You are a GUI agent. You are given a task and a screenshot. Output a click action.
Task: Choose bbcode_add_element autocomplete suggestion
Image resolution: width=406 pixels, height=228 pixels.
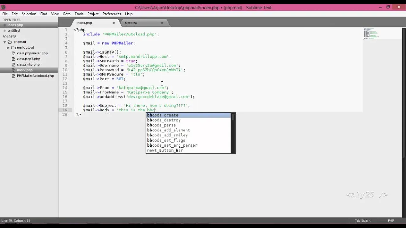click(188, 130)
